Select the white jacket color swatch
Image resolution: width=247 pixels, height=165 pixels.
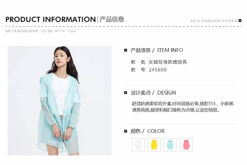point(138,145)
